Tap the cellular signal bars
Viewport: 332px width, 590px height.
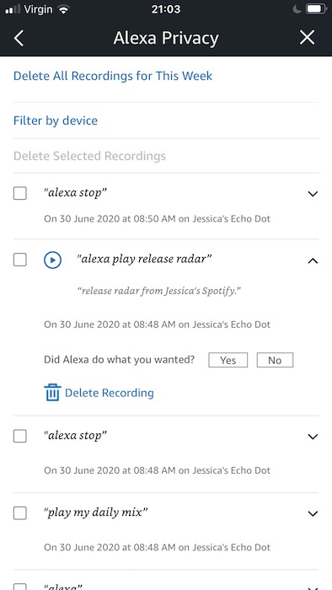coord(12,9)
